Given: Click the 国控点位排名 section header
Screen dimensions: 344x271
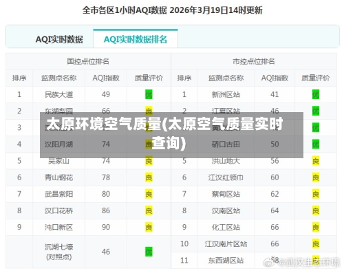Looking at the screenshot, I should point(88,61).
